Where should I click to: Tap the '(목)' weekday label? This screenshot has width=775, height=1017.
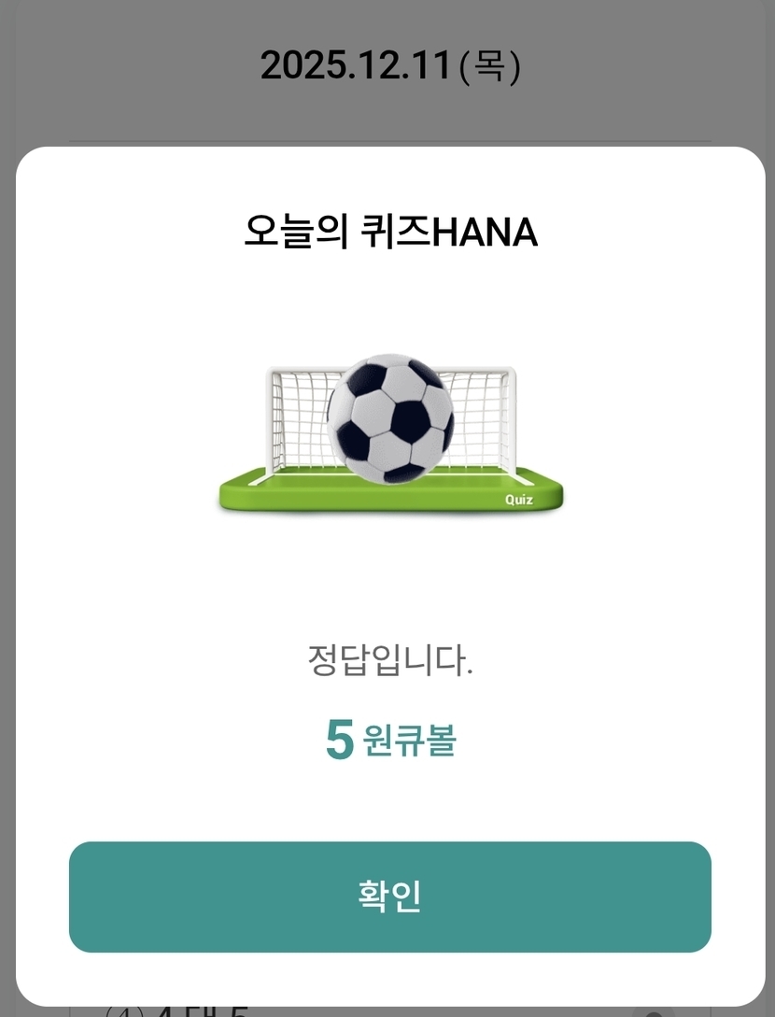pos(490,65)
